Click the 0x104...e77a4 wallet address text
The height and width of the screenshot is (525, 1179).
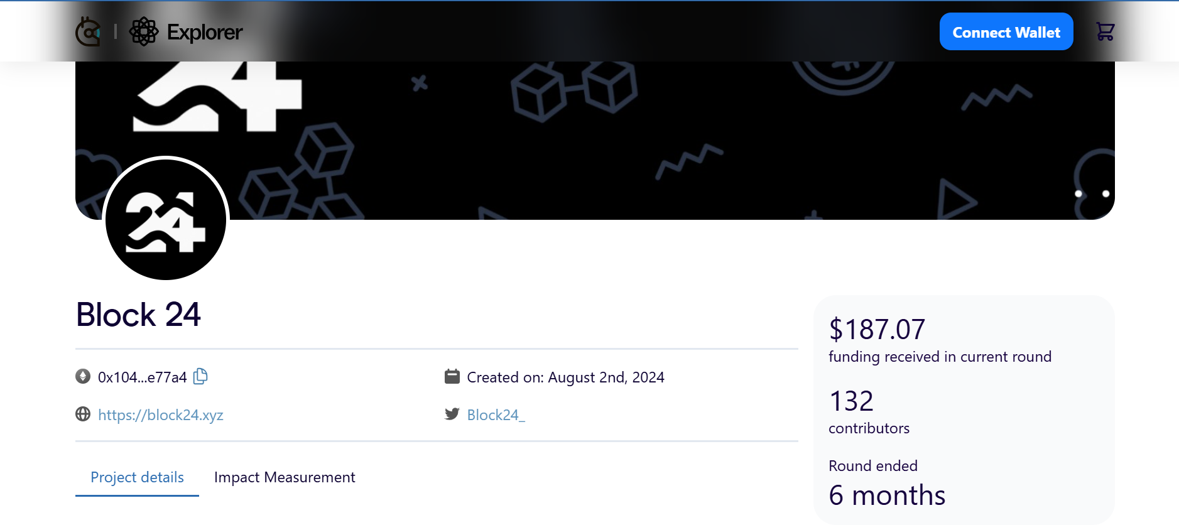(143, 377)
